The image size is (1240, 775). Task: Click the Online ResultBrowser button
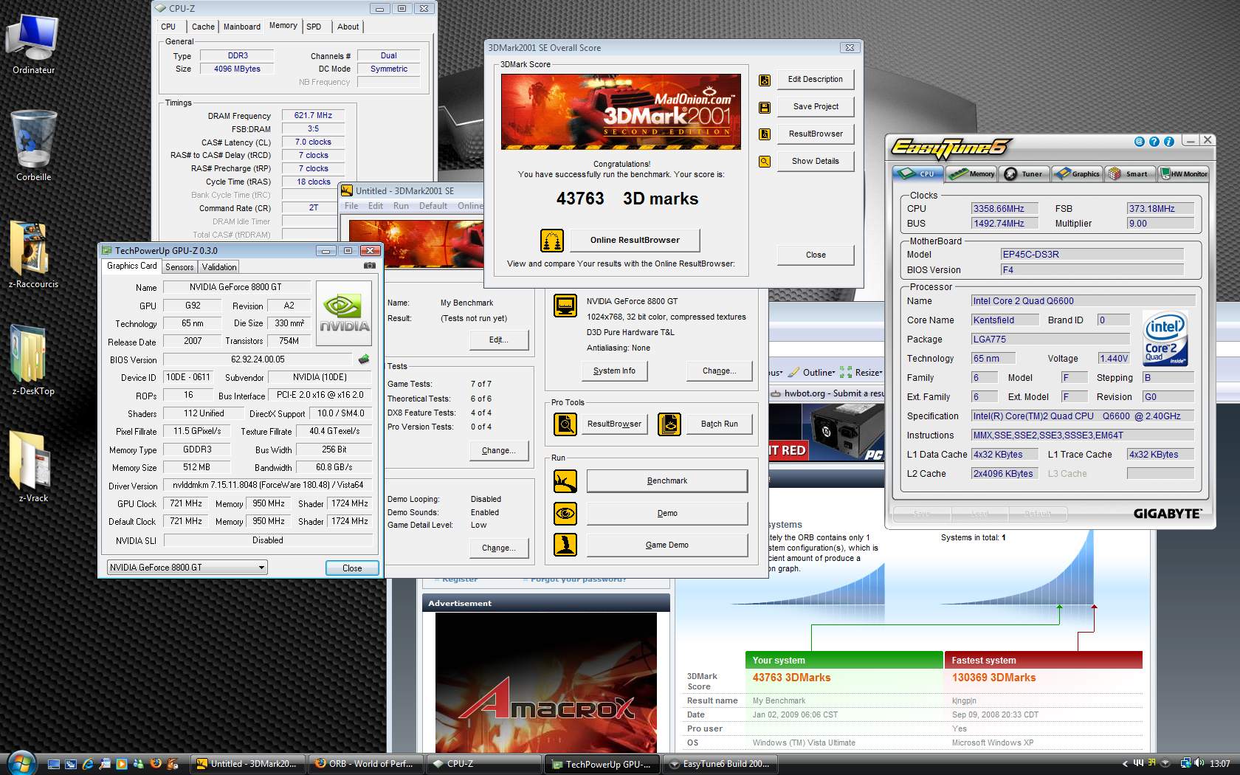(635, 240)
